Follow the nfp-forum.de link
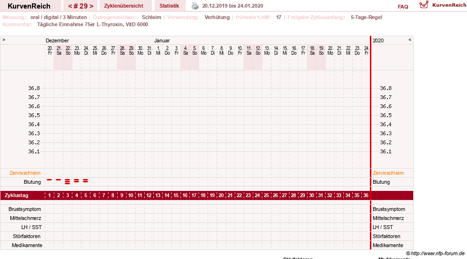Viewport: 467px width, 259px height. [x=437, y=253]
